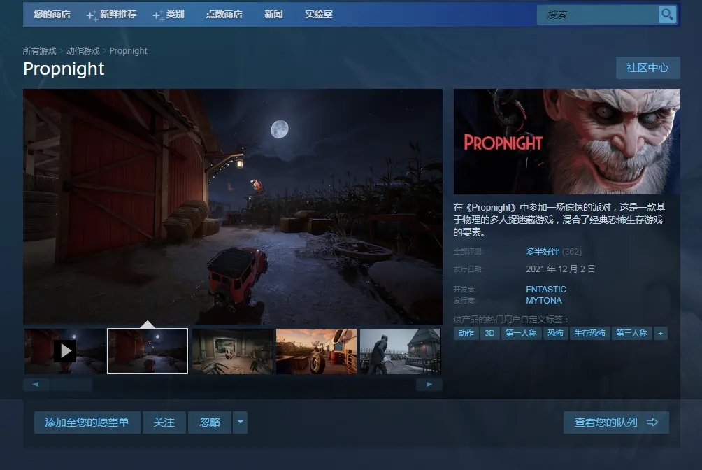This screenshot has height=470, width=702.
Task: Select the 3D tag
Action: point(489,333)
